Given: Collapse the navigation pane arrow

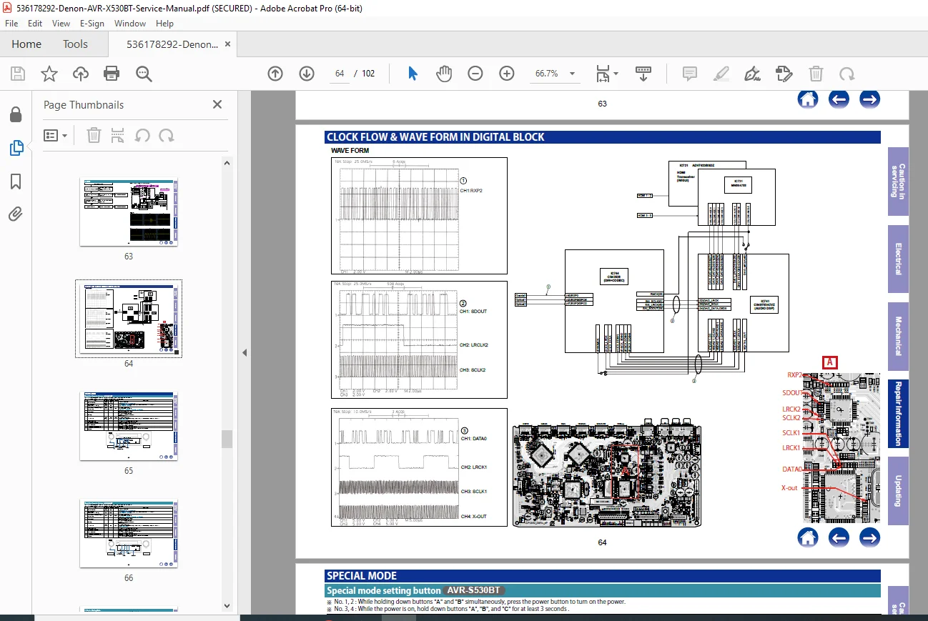Looking at the screenshot, I should click(x=245, y=352).
